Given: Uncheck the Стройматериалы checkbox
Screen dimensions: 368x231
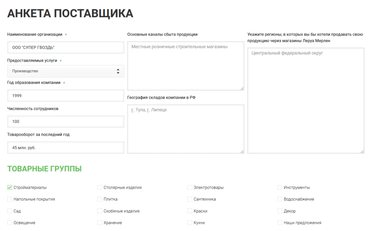Looking at the screenshot, I should click(x=10, y=188).
